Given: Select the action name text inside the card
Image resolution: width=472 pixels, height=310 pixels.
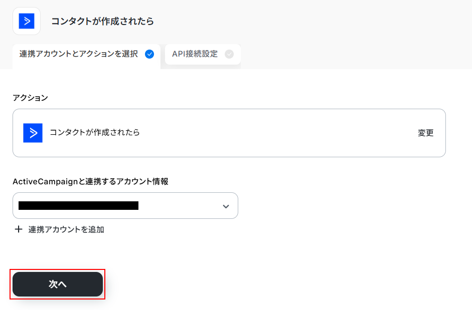Looking at the screenshot, I should click(x=95, y=133).
